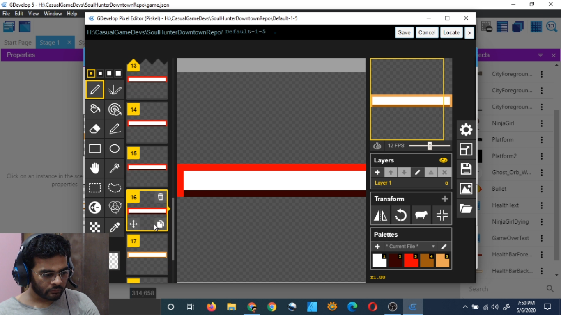This screenshot has height=315, width=561.
Task: Select the Rectangle shape tool
Action: [x=95, y=148]
